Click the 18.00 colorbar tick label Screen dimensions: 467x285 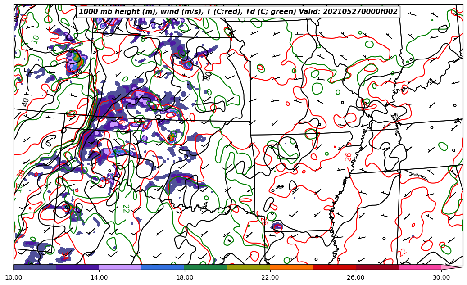tap(185, 277)
